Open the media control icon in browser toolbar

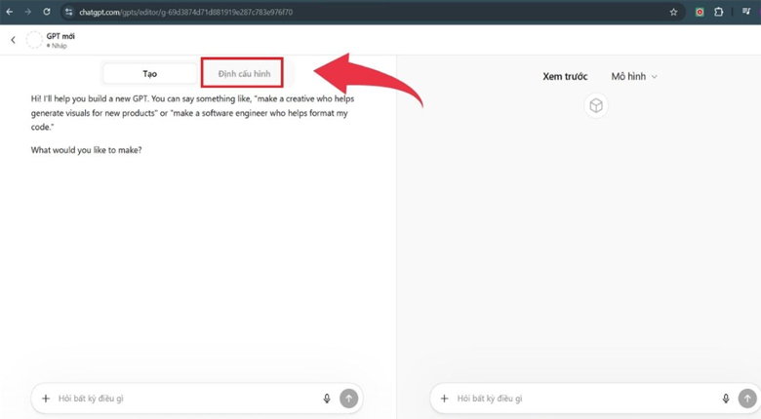click(746, 12)
